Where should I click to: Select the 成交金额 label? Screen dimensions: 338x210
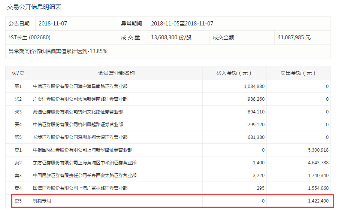pos(223,37)
